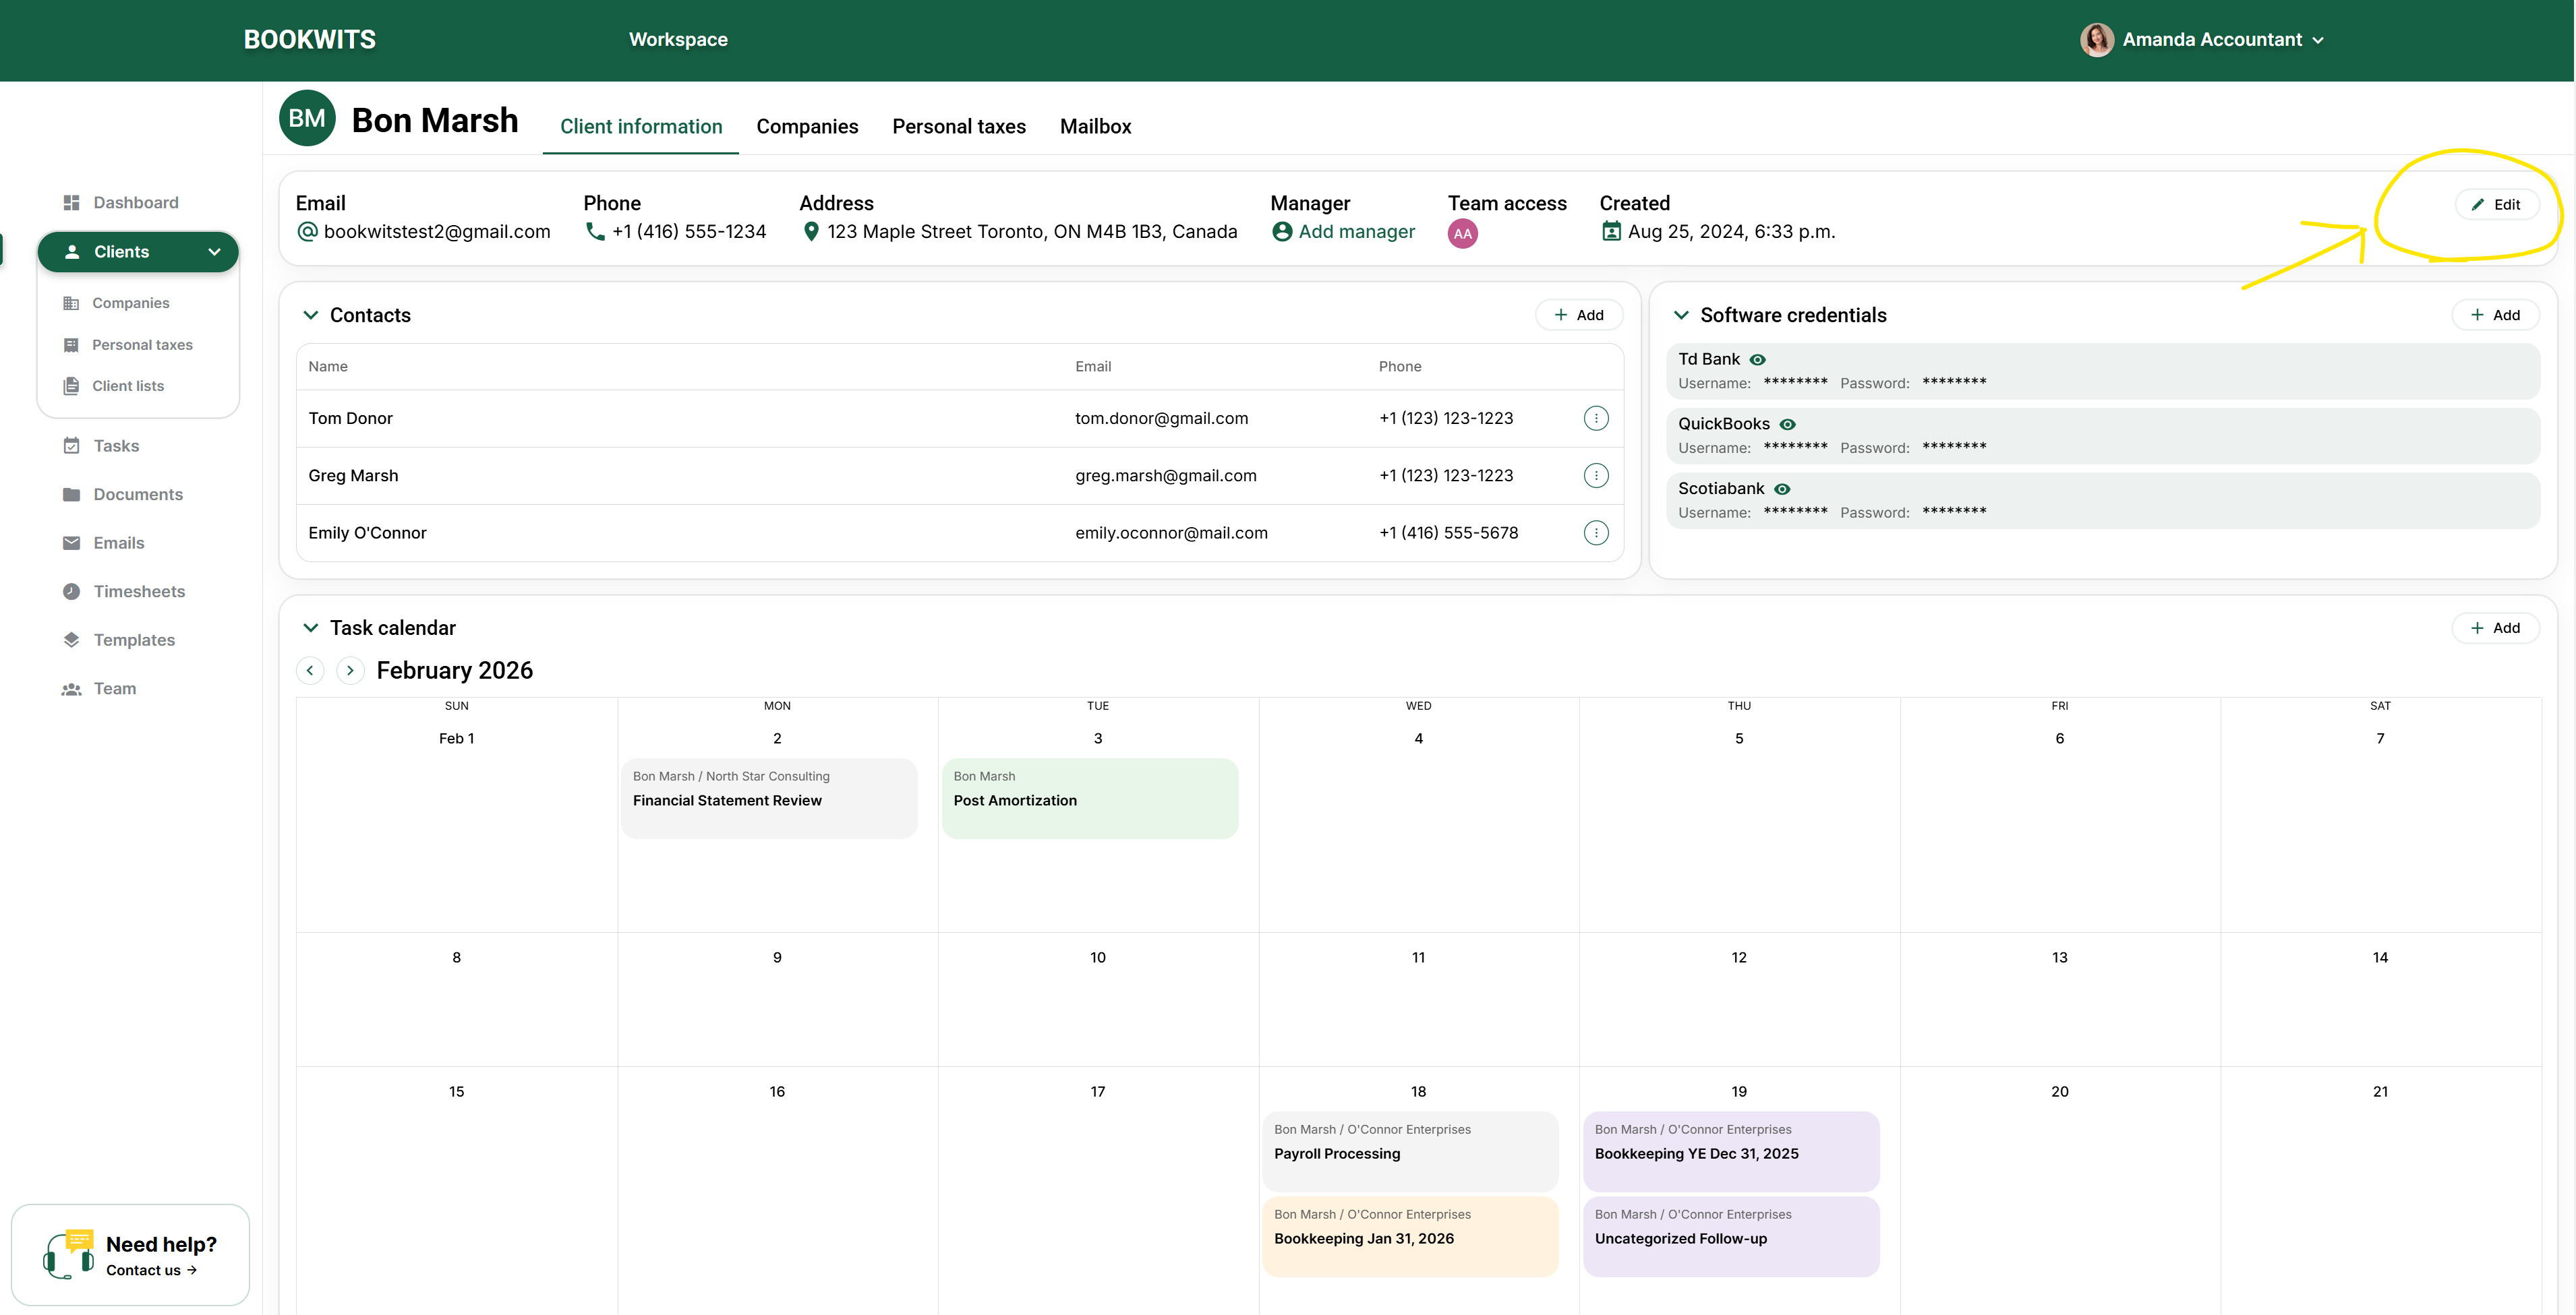This screenshot has width=2576, height=1315.
Task: Add a new software credential
Action: point(2495,315)
